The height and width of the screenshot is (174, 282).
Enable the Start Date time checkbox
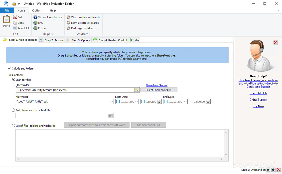click(x=143, y=102)
